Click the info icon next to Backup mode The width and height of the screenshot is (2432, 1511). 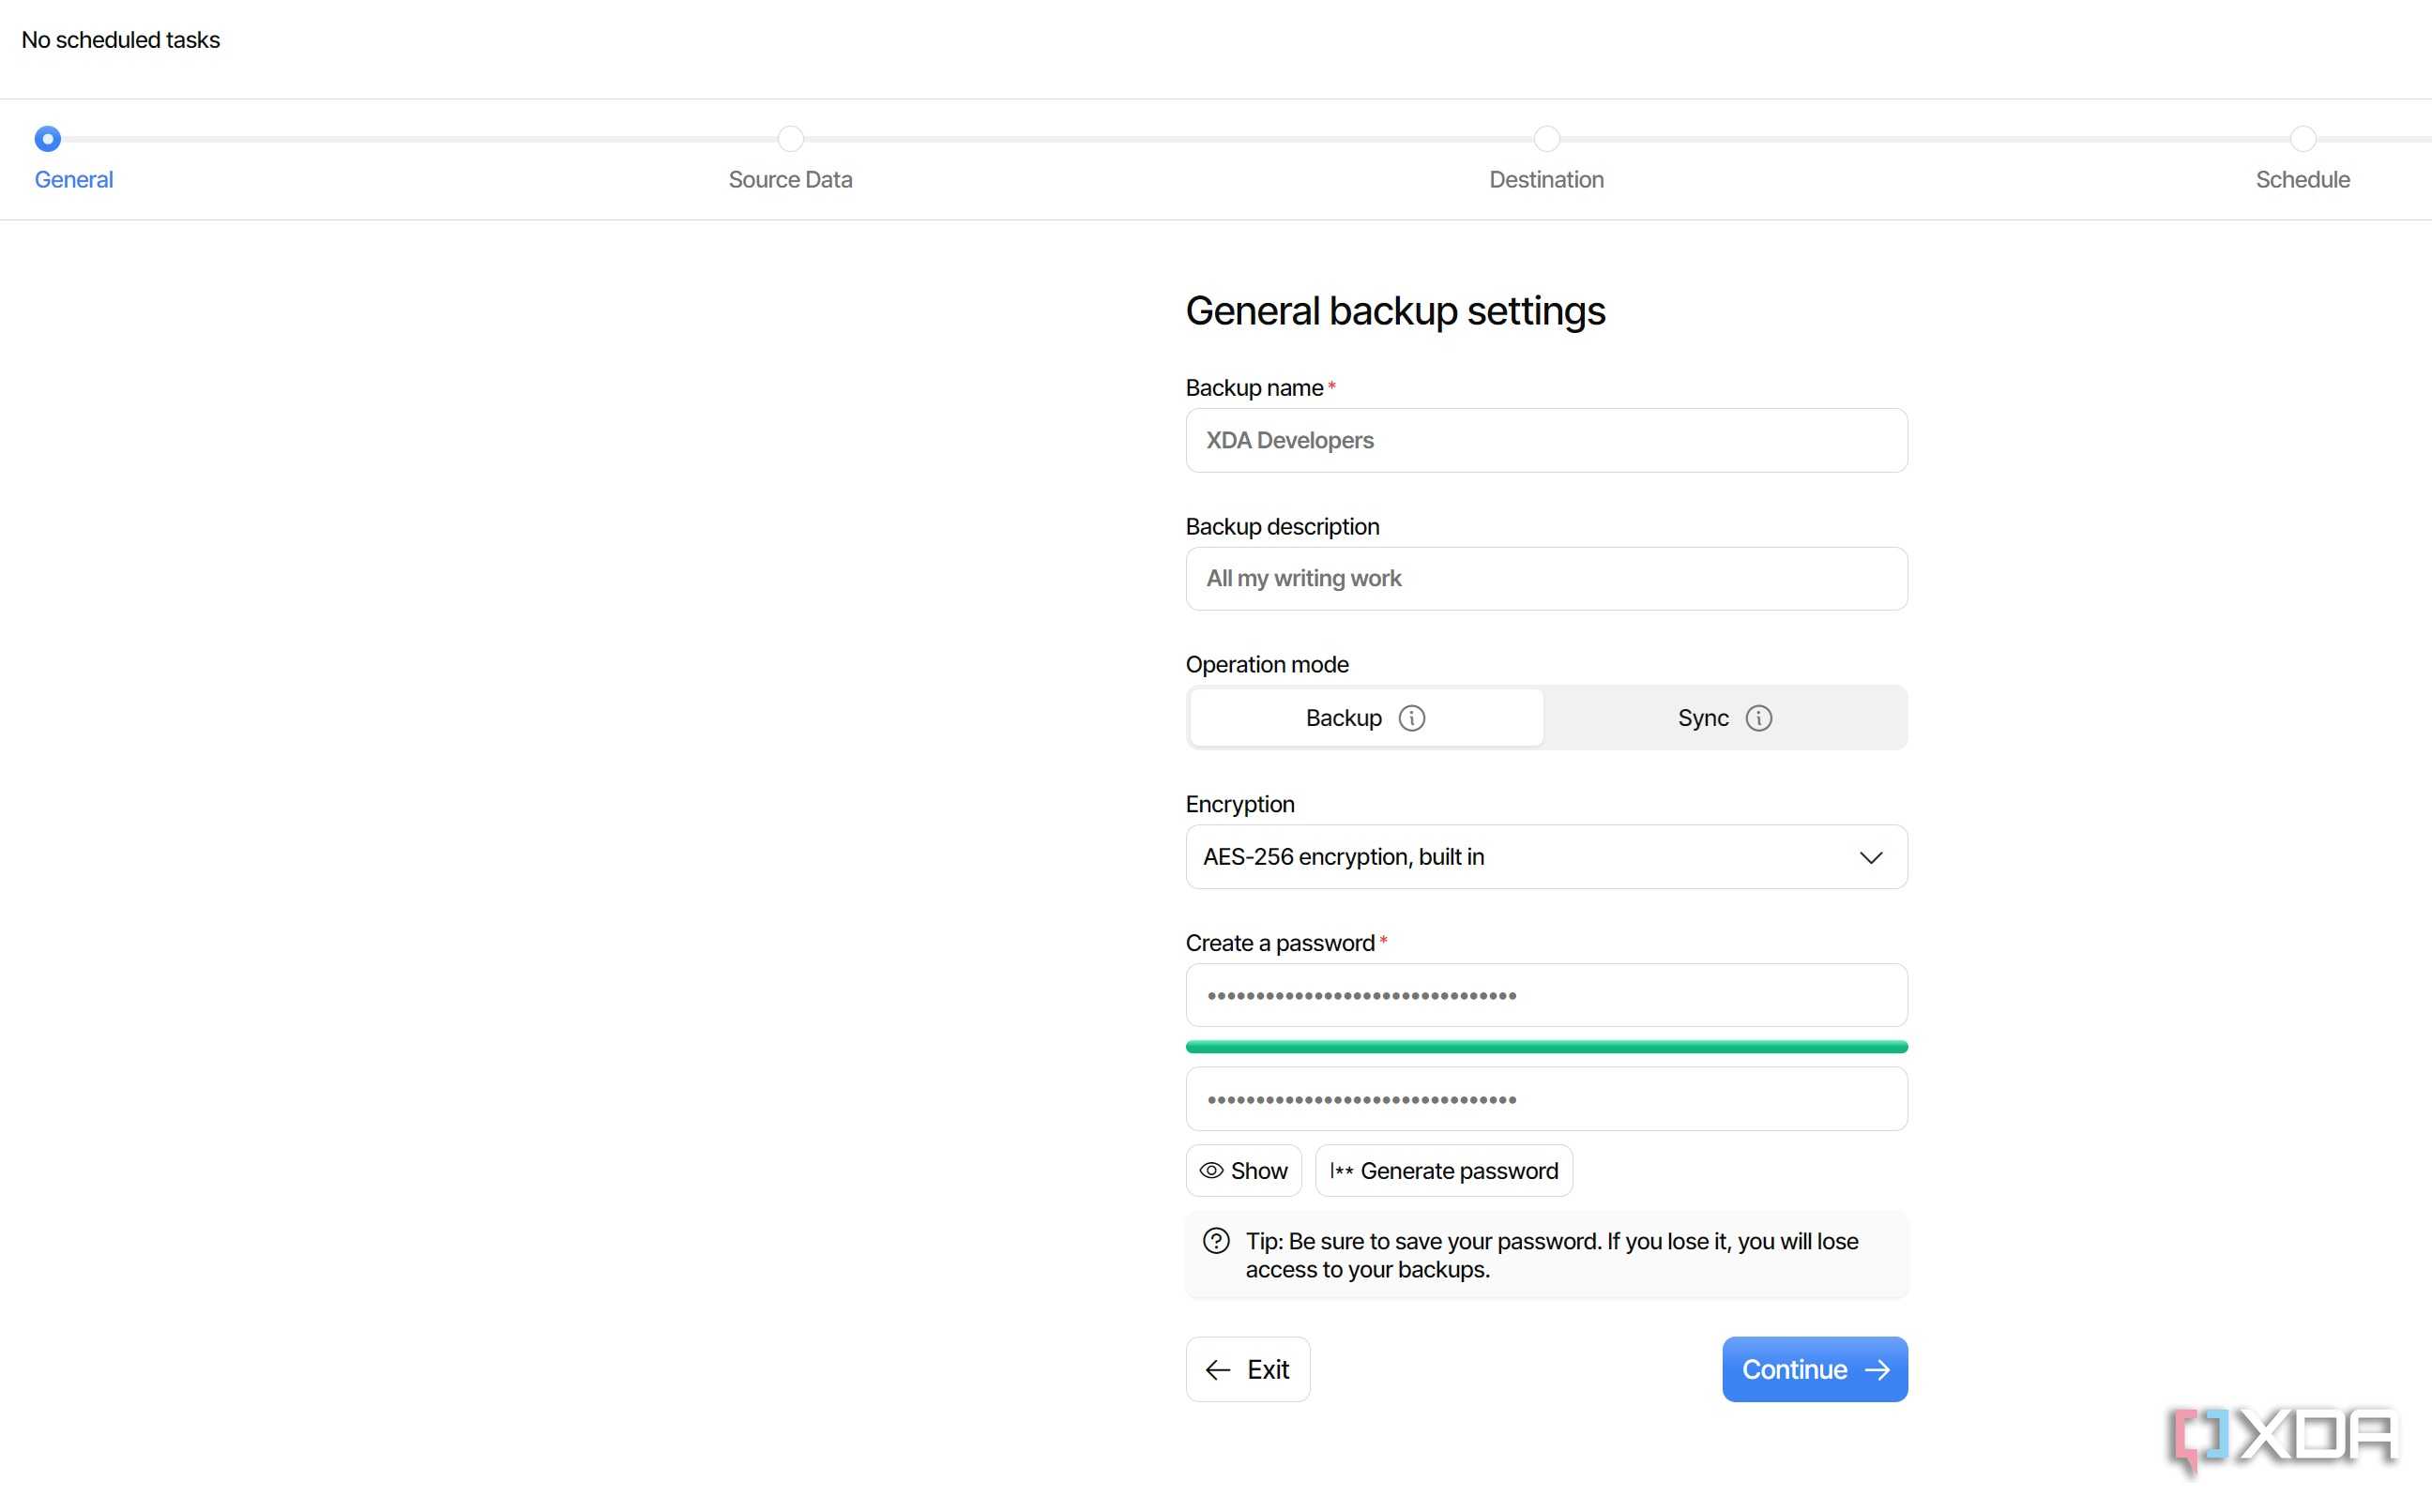coord(1411,718)
